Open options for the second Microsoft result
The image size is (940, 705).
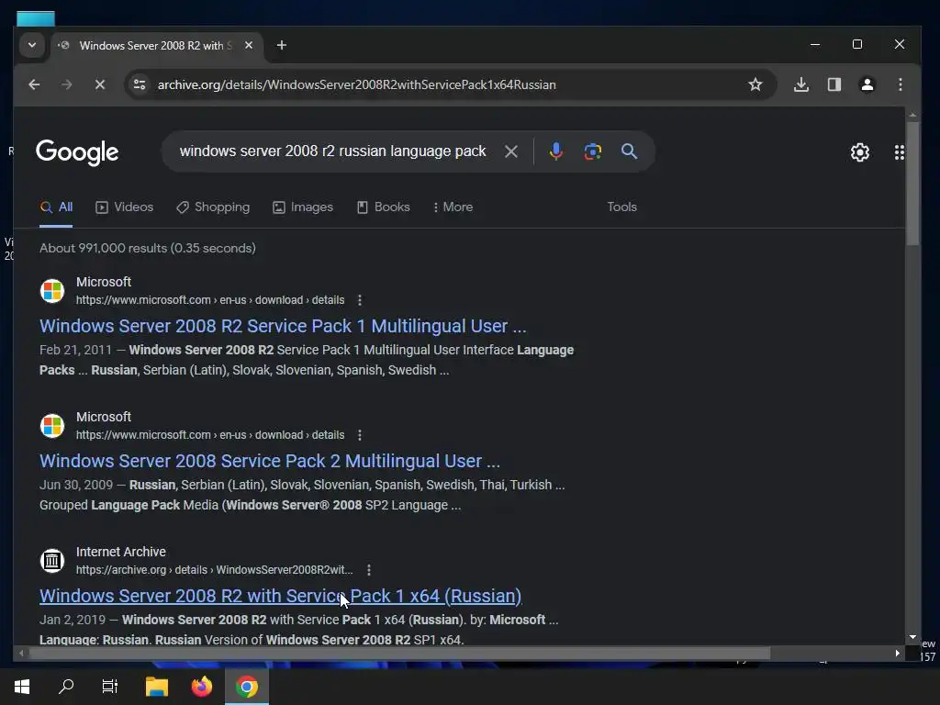359,435
